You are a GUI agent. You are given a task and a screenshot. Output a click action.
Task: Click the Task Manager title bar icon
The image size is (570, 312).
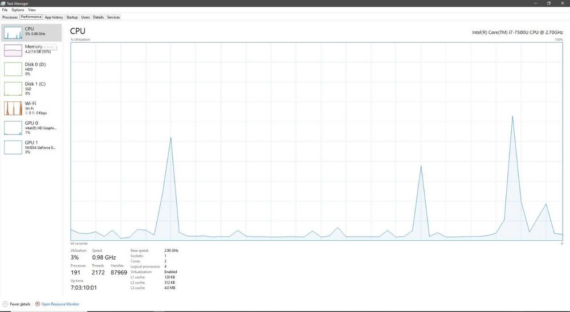point(3,3)
